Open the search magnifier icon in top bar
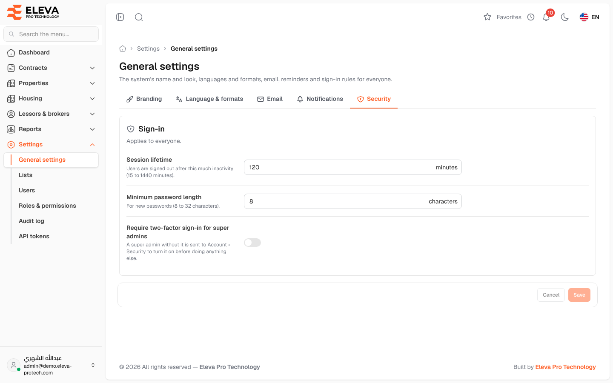 (139, 17)
